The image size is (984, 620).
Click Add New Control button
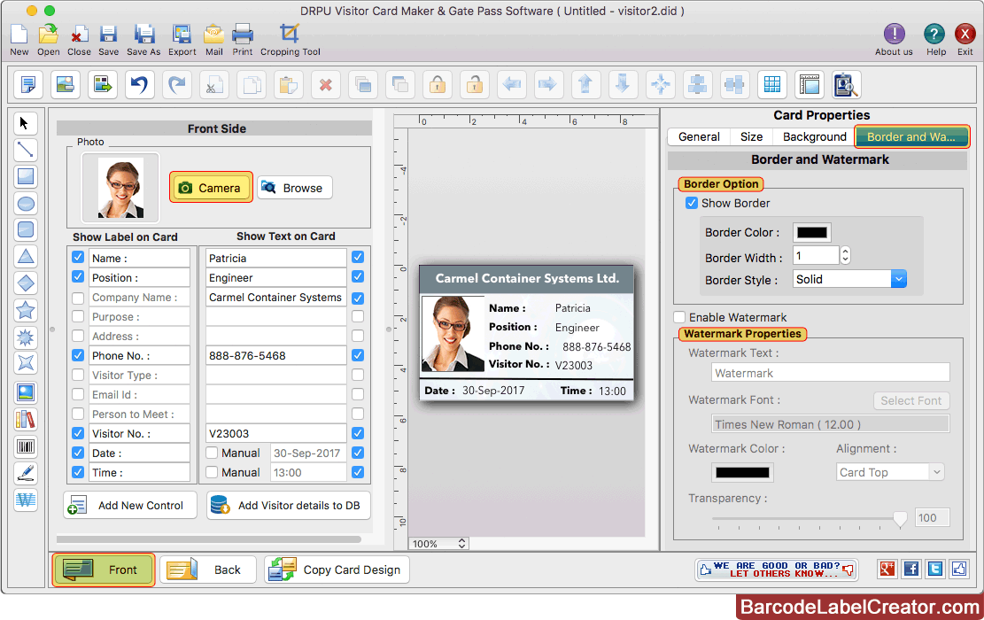[130, 505]
